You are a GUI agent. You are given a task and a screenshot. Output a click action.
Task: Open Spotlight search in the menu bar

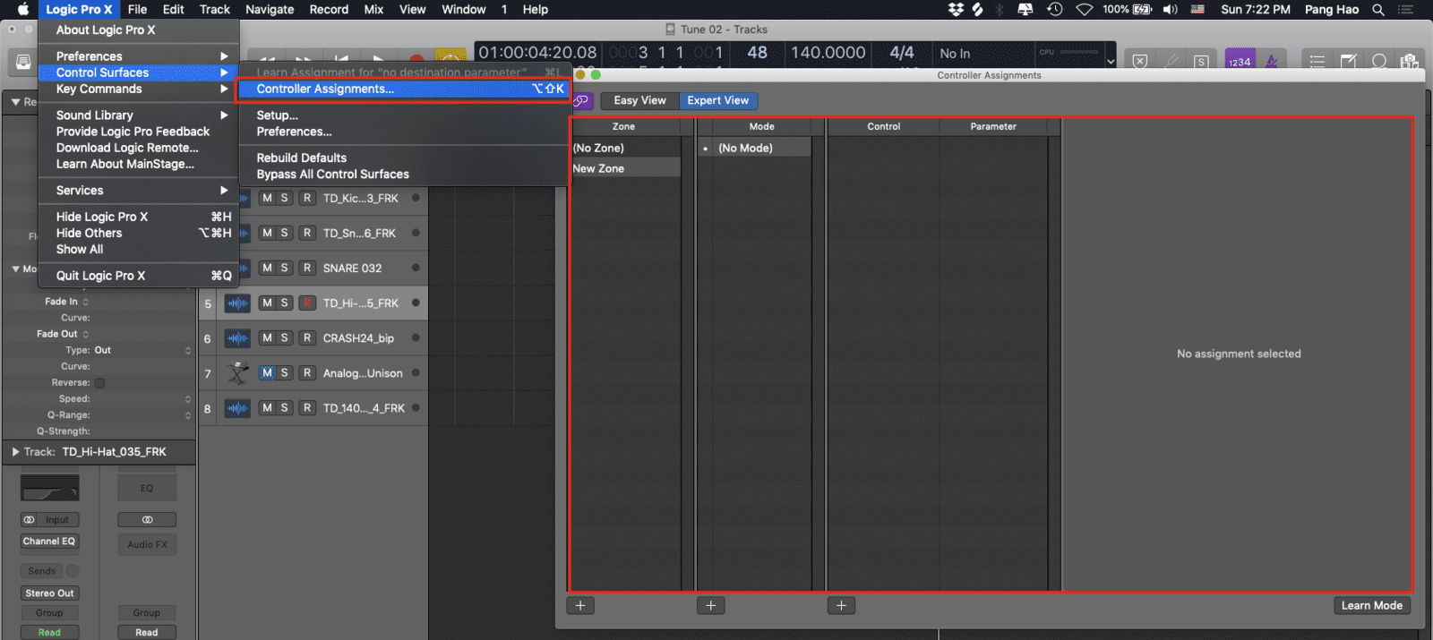tap(1378, 10)
